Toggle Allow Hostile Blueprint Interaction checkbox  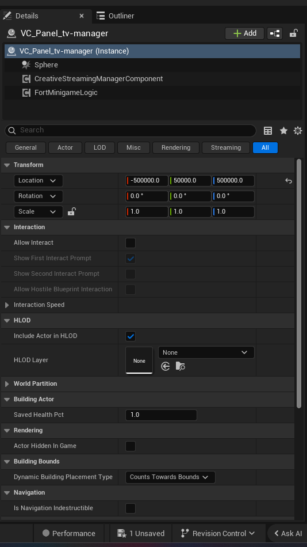(131, 290)
